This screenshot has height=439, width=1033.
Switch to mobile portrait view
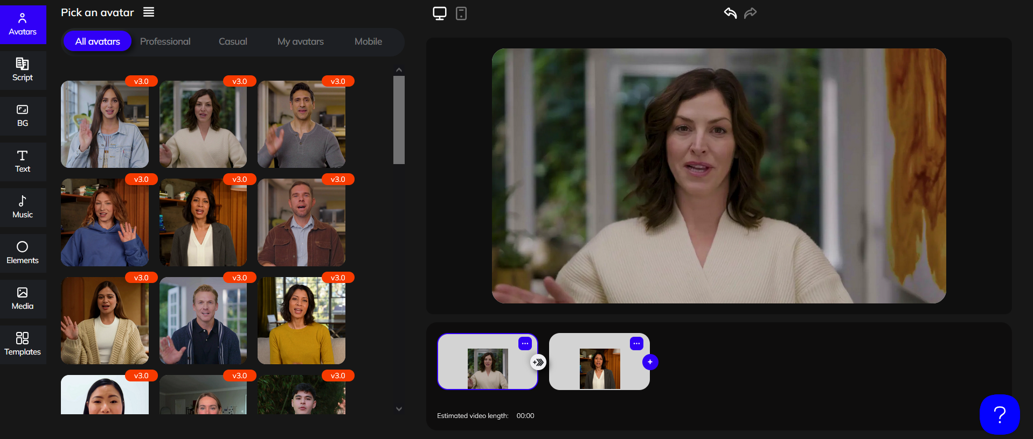tap(461, 13)
